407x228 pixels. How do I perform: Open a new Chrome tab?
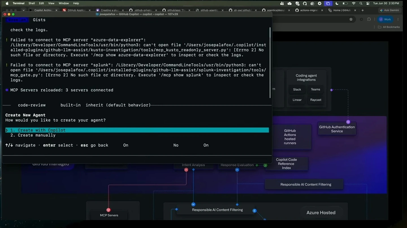click(x=363, y=10)
